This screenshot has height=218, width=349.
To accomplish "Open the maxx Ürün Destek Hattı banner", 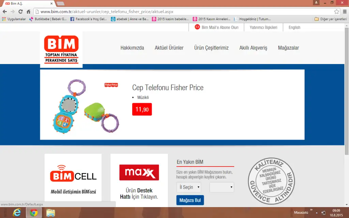I will point(139,180).
